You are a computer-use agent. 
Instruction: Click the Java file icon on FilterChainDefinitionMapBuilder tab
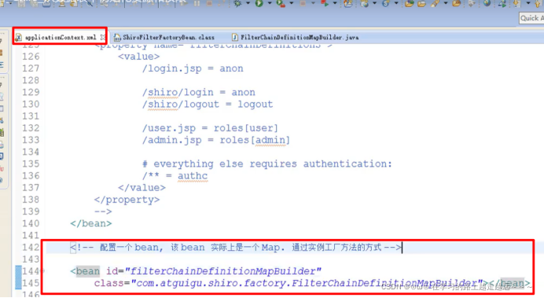point(235,37)
